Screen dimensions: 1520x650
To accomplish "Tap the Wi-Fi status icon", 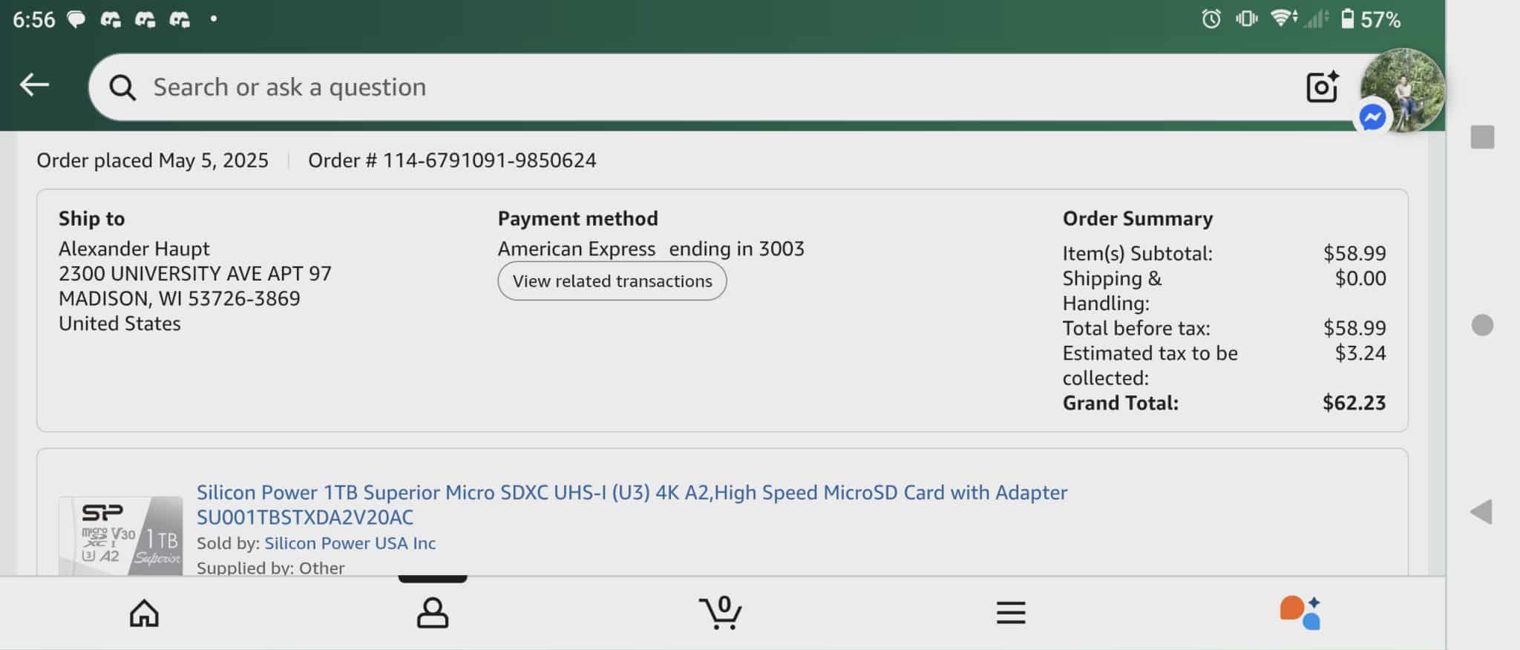I will (1282, 19).
